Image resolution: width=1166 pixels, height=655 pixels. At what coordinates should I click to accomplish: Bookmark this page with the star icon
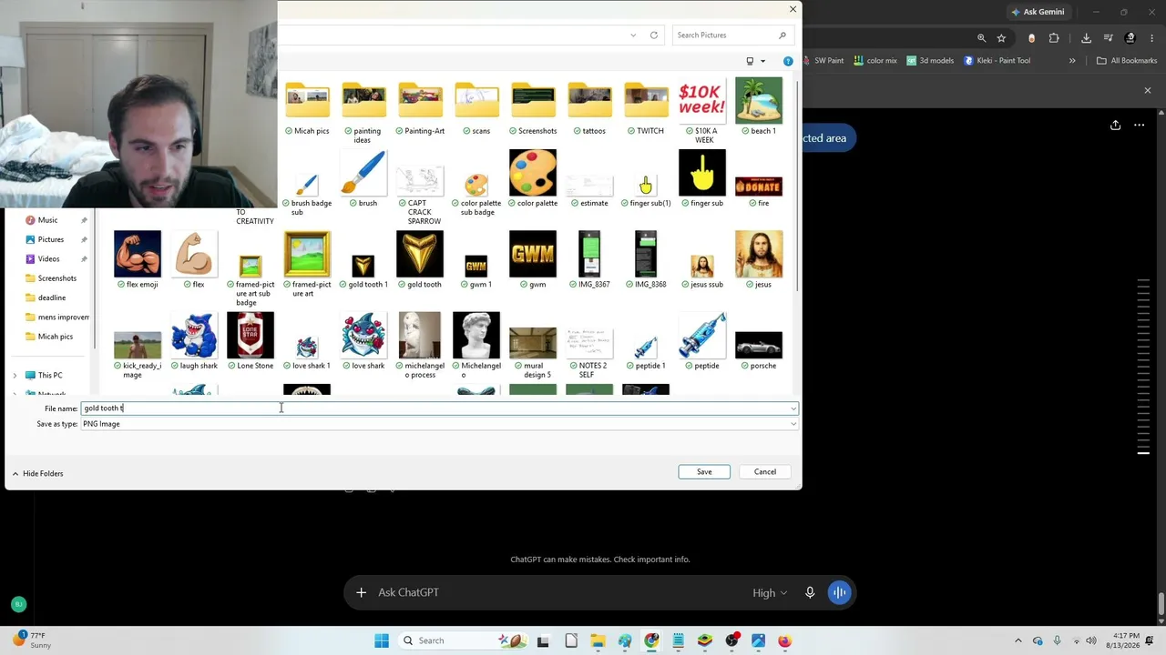(x=1001, y=38)
